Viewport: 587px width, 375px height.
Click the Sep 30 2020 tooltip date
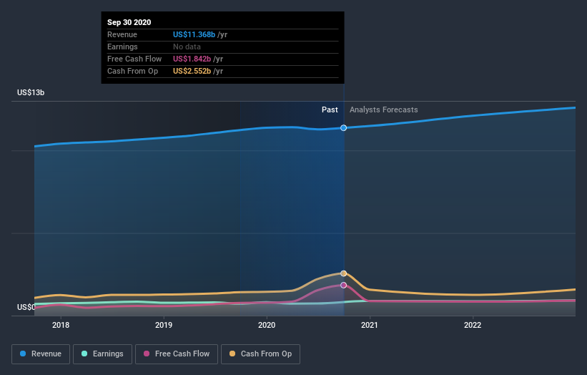pyautogui.click(x=129, y=22)
